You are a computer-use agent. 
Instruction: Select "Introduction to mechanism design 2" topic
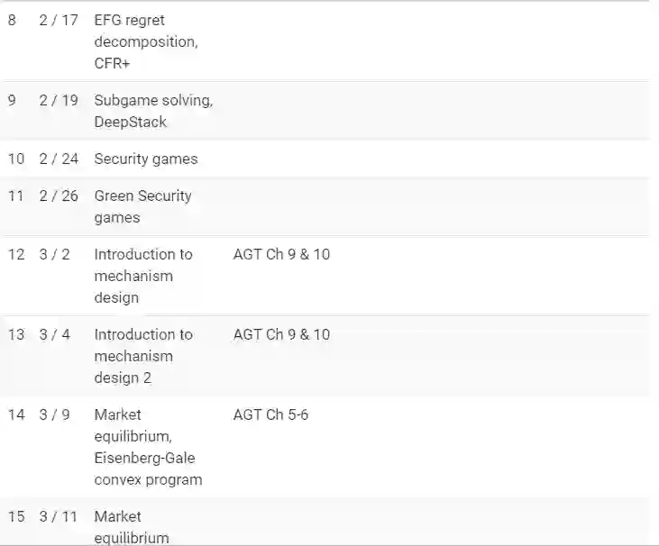coord(143,356)
